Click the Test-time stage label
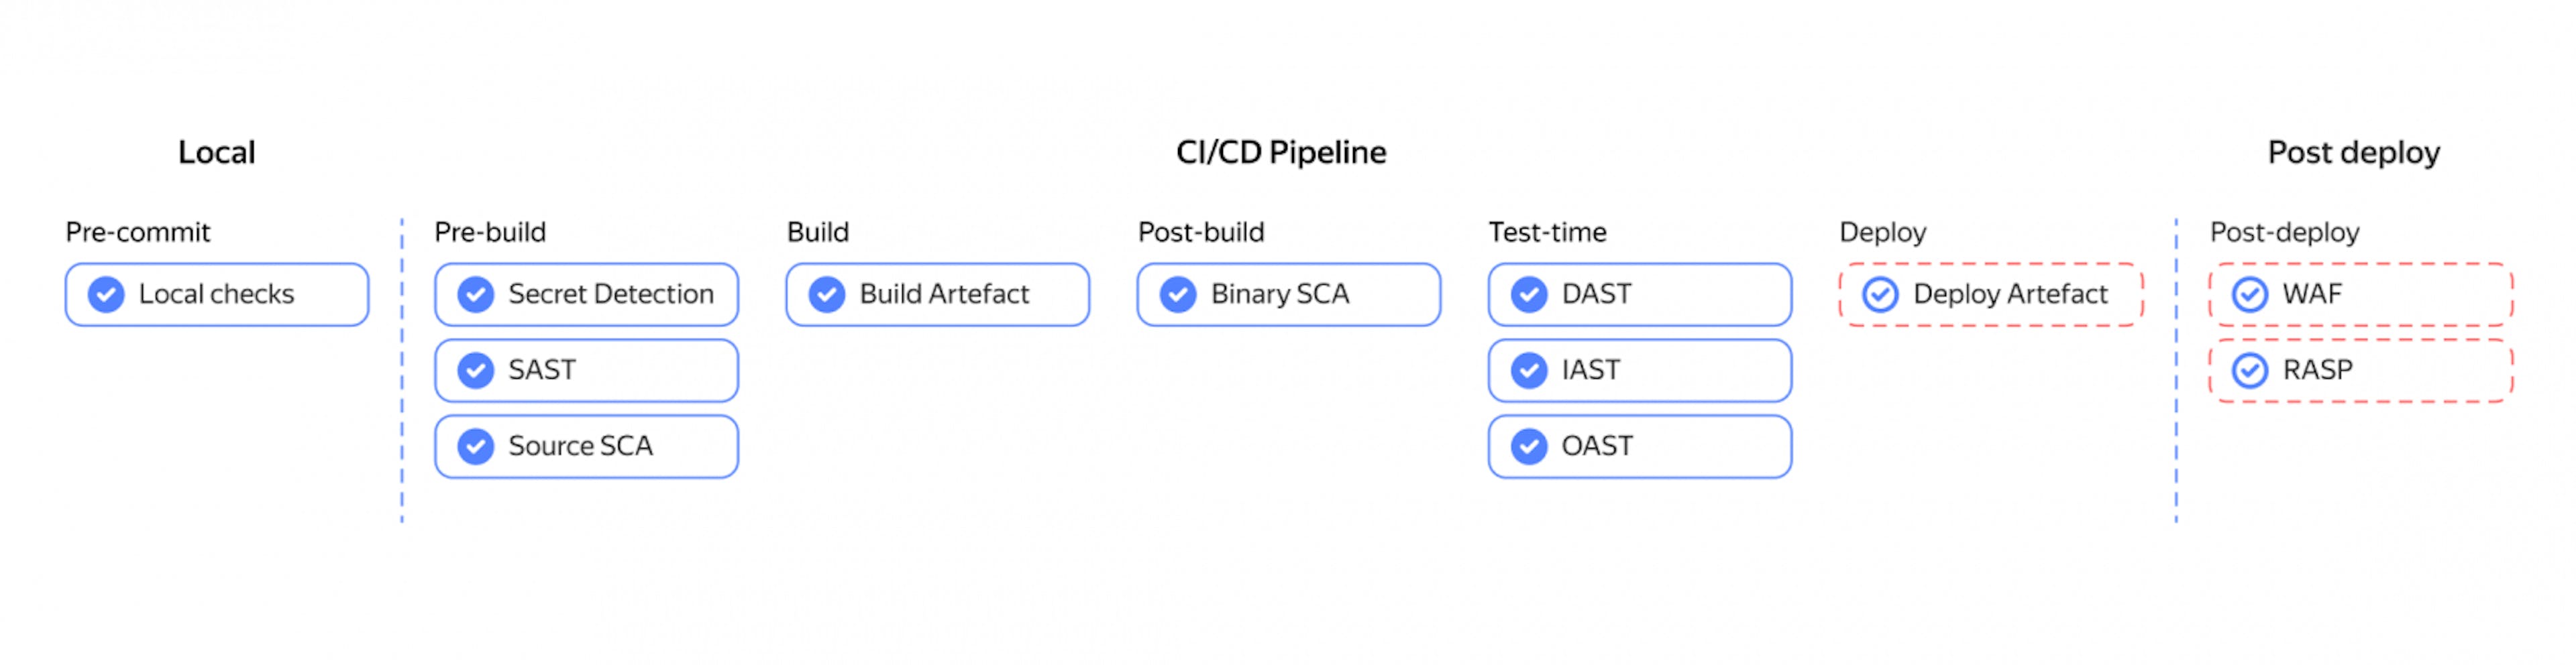The image size is (2576, 665). (x=1547, y=232)
